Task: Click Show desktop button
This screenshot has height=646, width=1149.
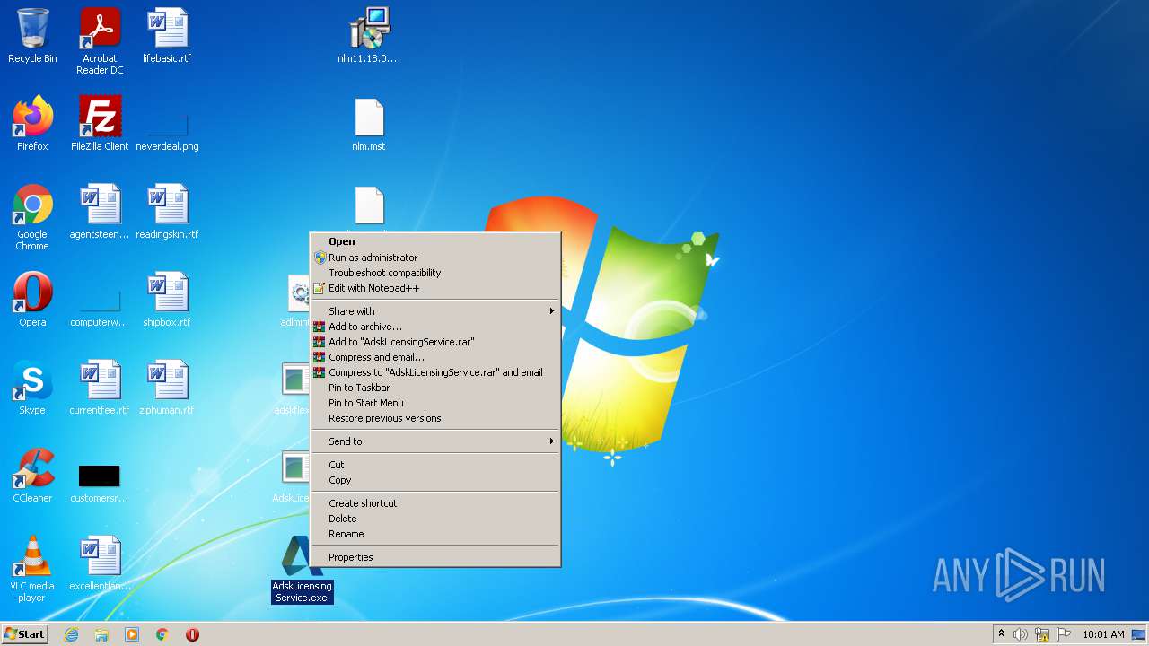Action: 1138,634
